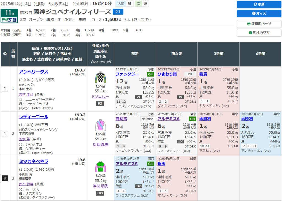The width and height of the screenshot is (282, 201).
Task: Open the 印刷用ページ print page
Action: [x=259, y=24]
